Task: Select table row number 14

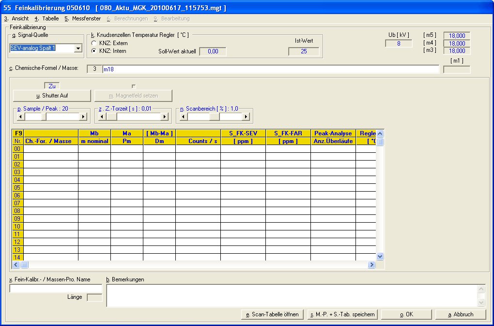Action: (17, 257)
